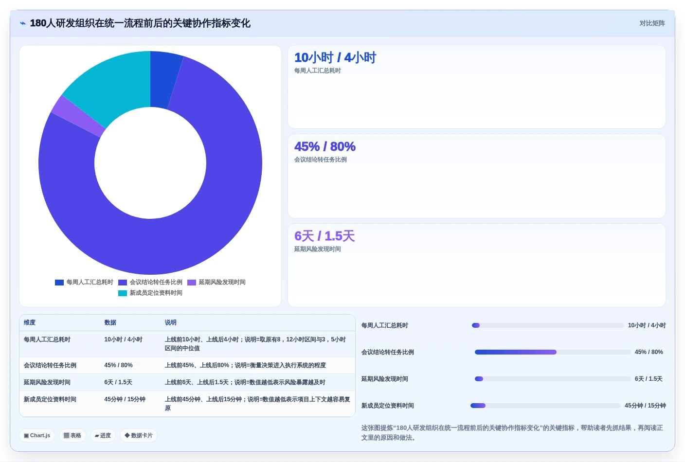Click the 对比矩阵 label in header
685x462 pixels.
pos(652,23)
